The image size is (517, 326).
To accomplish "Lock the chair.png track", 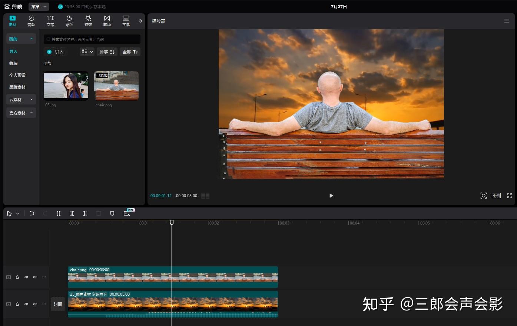I will click(17, 277).
